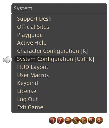This screenshot has width=109, height=128.
Task: Open the Playguide
Action: point(30,35)
